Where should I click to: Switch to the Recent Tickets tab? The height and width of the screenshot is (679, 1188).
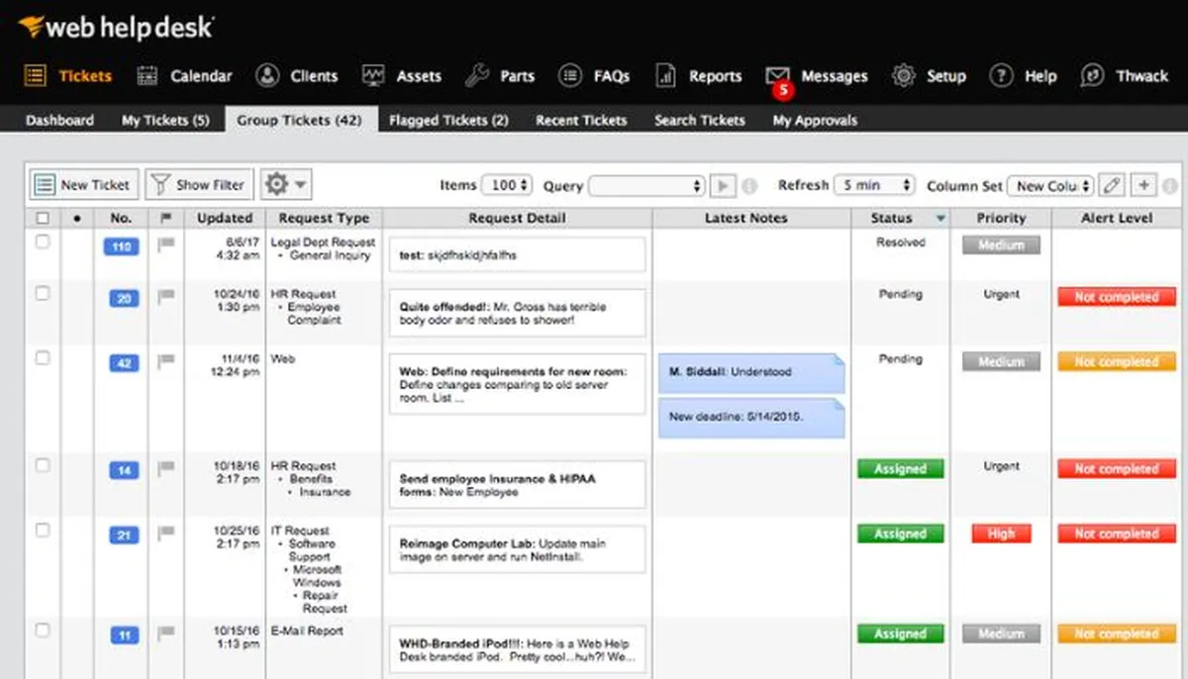581,120
